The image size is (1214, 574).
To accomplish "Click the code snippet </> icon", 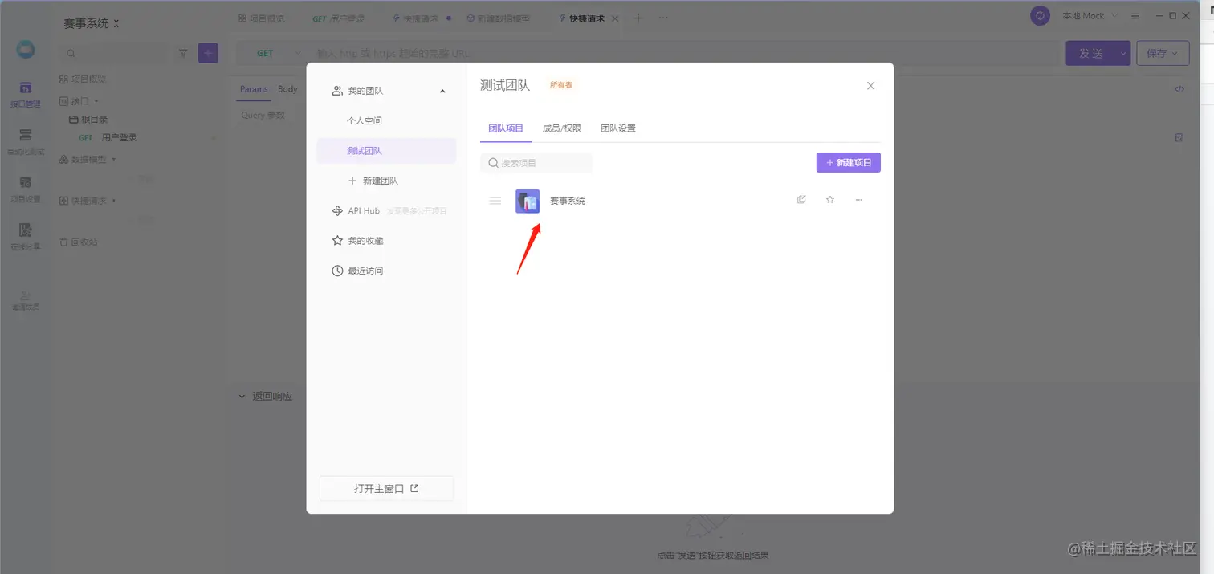I will (1179, 89).
